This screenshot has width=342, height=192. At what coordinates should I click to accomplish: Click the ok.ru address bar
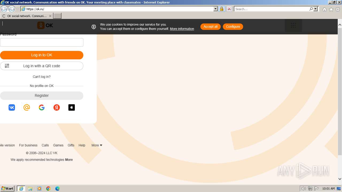click(x=119, y=9)
